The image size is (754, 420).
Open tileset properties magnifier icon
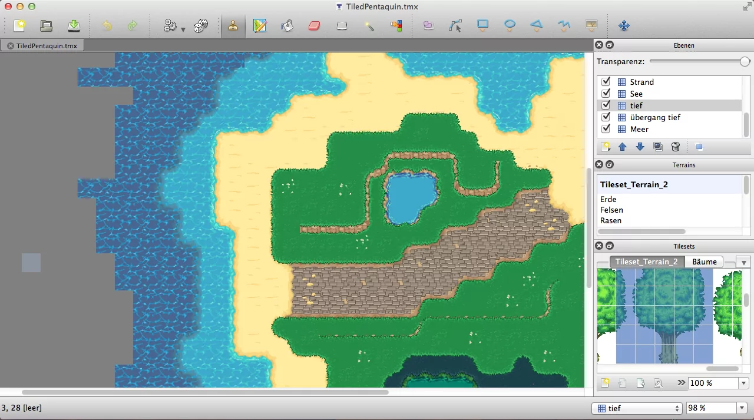(x=658, y=383)
